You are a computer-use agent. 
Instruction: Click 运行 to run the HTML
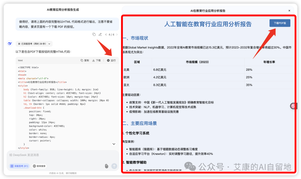[111, 60]
